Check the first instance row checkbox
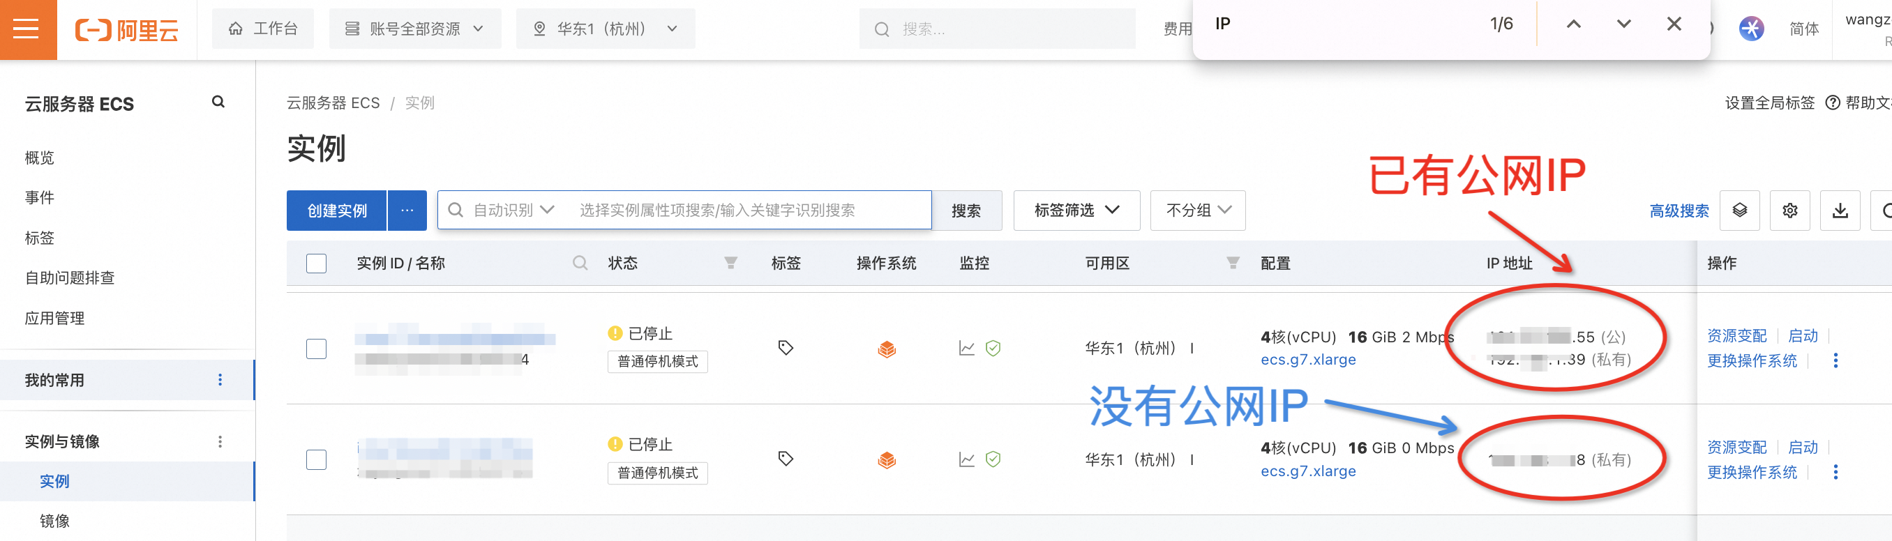The image size is (1892, 541). click(317, 349)
